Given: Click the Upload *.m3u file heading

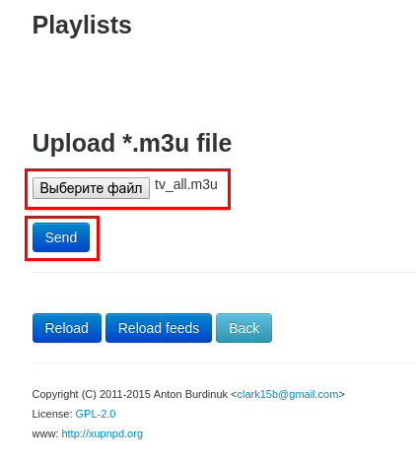Looking at the screenshot, I should [x=132, y=143].
